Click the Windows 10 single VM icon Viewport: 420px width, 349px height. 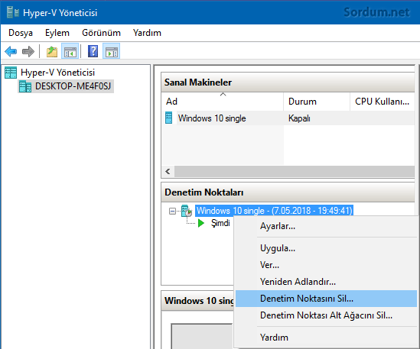(x=169, y=118)
